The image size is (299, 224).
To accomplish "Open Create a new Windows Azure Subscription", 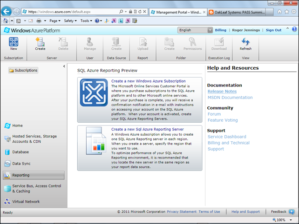I will [x=149, y=81].
